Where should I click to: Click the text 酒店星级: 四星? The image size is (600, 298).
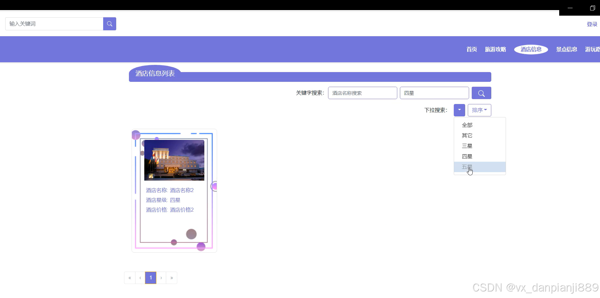pyautogui.click(x=163, y=200)
